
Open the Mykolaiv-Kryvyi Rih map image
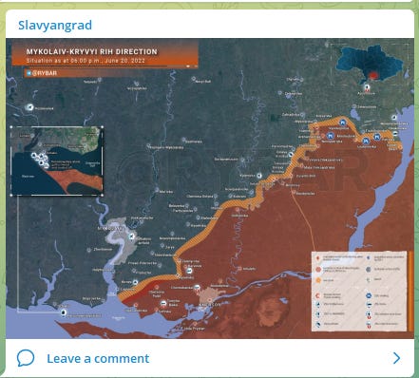tap(210, 188)
